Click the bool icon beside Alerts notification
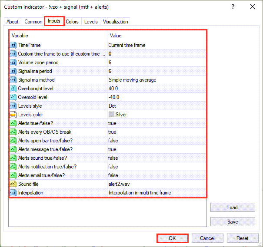The height and width of the screenshot is (247, 263). tap(13, 167)
